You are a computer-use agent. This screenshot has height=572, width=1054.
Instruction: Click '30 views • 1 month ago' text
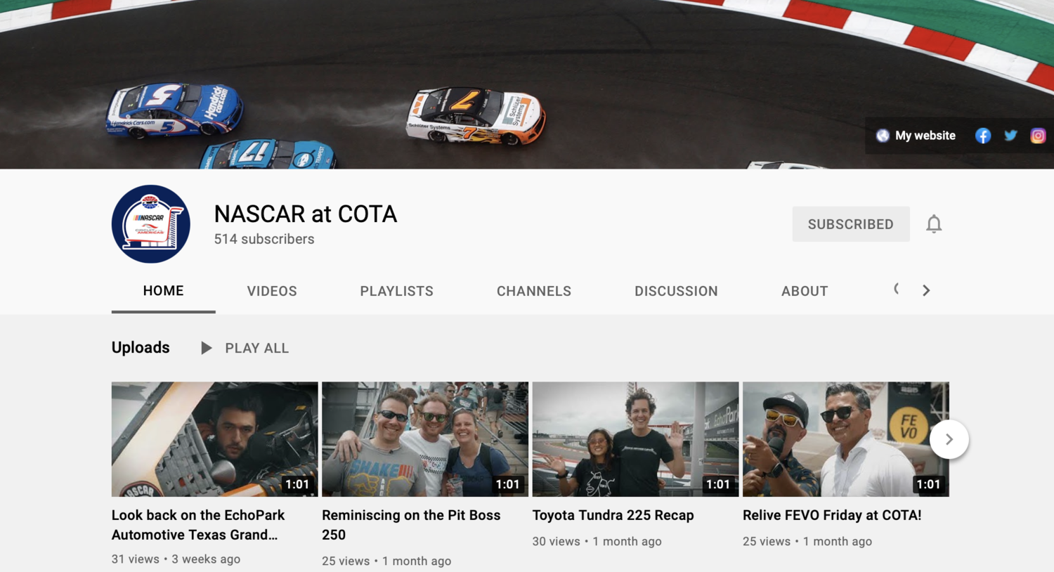point(597,542)
